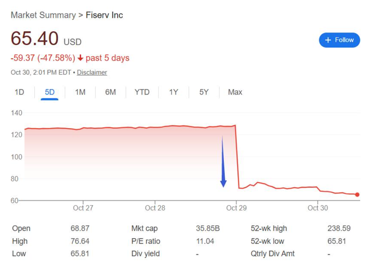The height and width of the screenshot is (263, 375).
Task: Click the Oct 27 date label on the axis
Action: (83, 208)
